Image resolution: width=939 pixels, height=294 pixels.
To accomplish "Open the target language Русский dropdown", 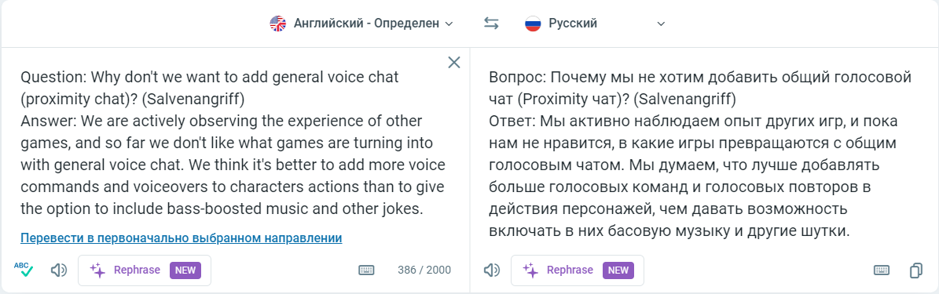I will (596, 24).
